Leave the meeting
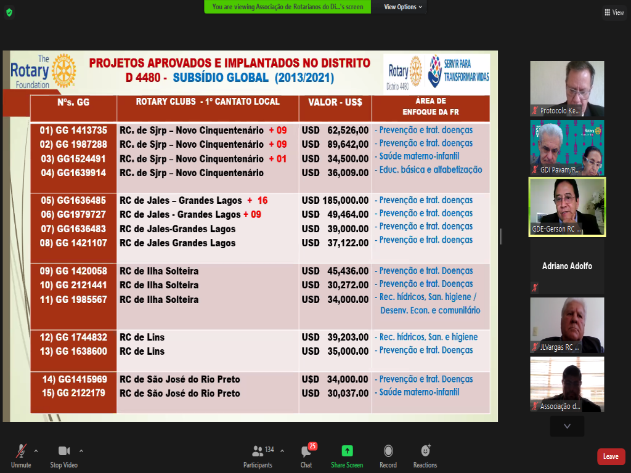Screen dimensions: 631x473 (611, 456)
